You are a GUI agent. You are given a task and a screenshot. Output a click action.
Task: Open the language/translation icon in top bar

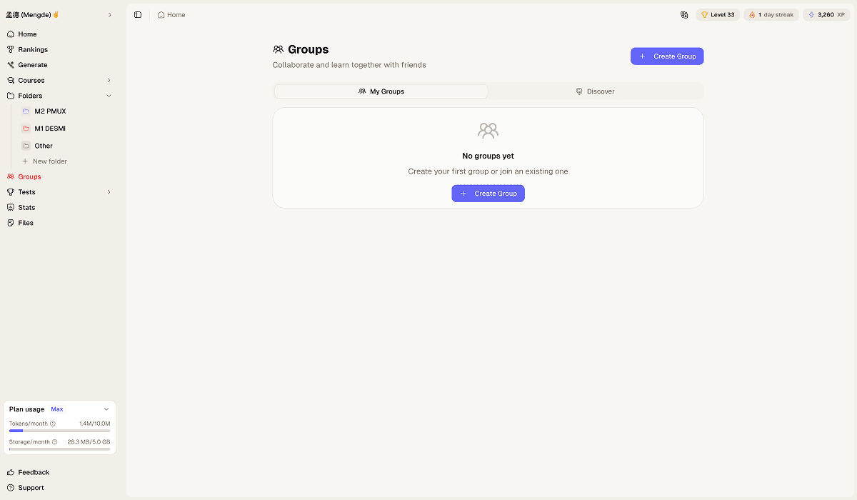click(x=684, y=14)
